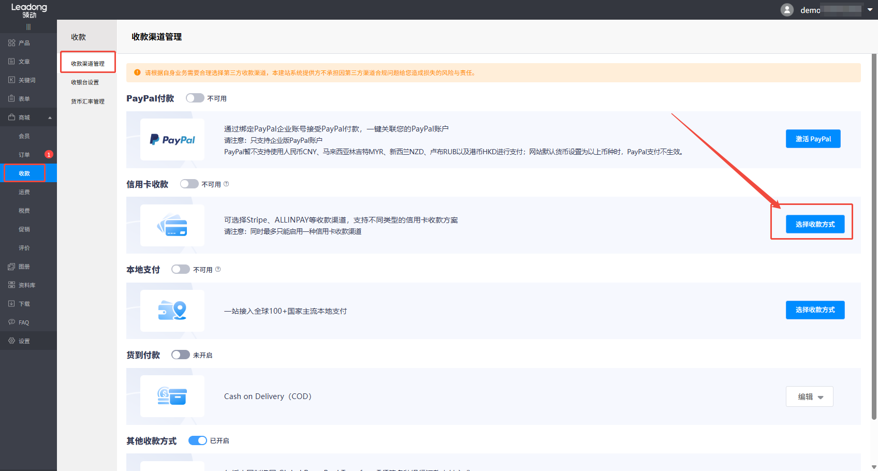Image resolution: width=878 pixels, height=471 pixels.
Task: Turn on the 信用卡收款 toggle
Action: (189, 184)
